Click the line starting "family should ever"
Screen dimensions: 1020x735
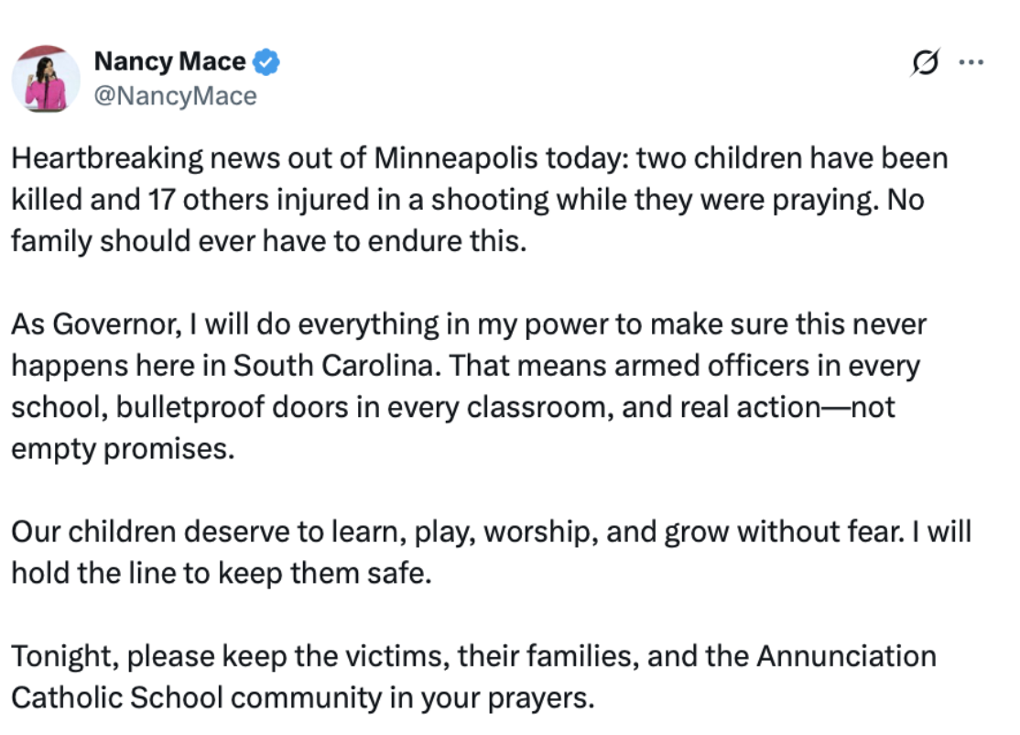tap(269, 241)
